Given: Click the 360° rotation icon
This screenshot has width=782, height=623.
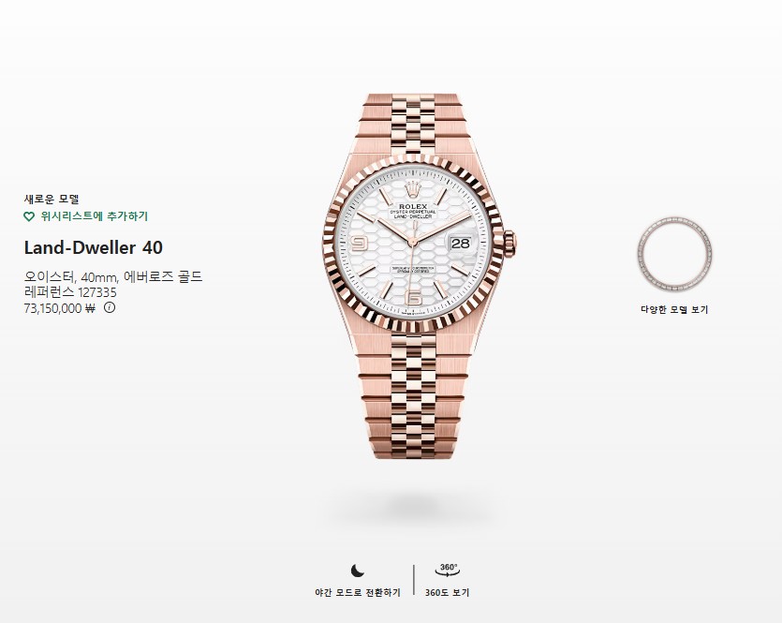Looking at the screenshot, I should tap(448, 570).
